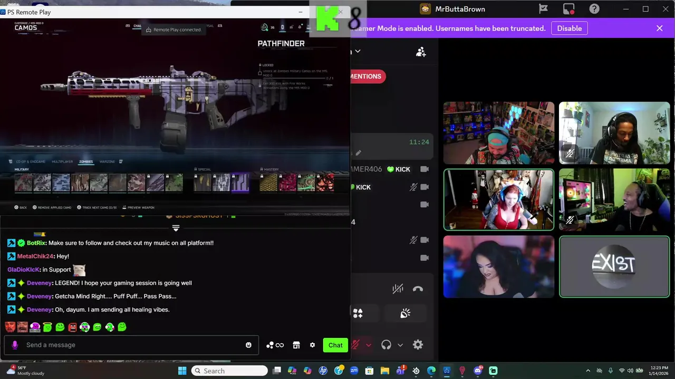
Task: Disable Streamer Mode via the Disable button
Action: (x=570, y=28)
